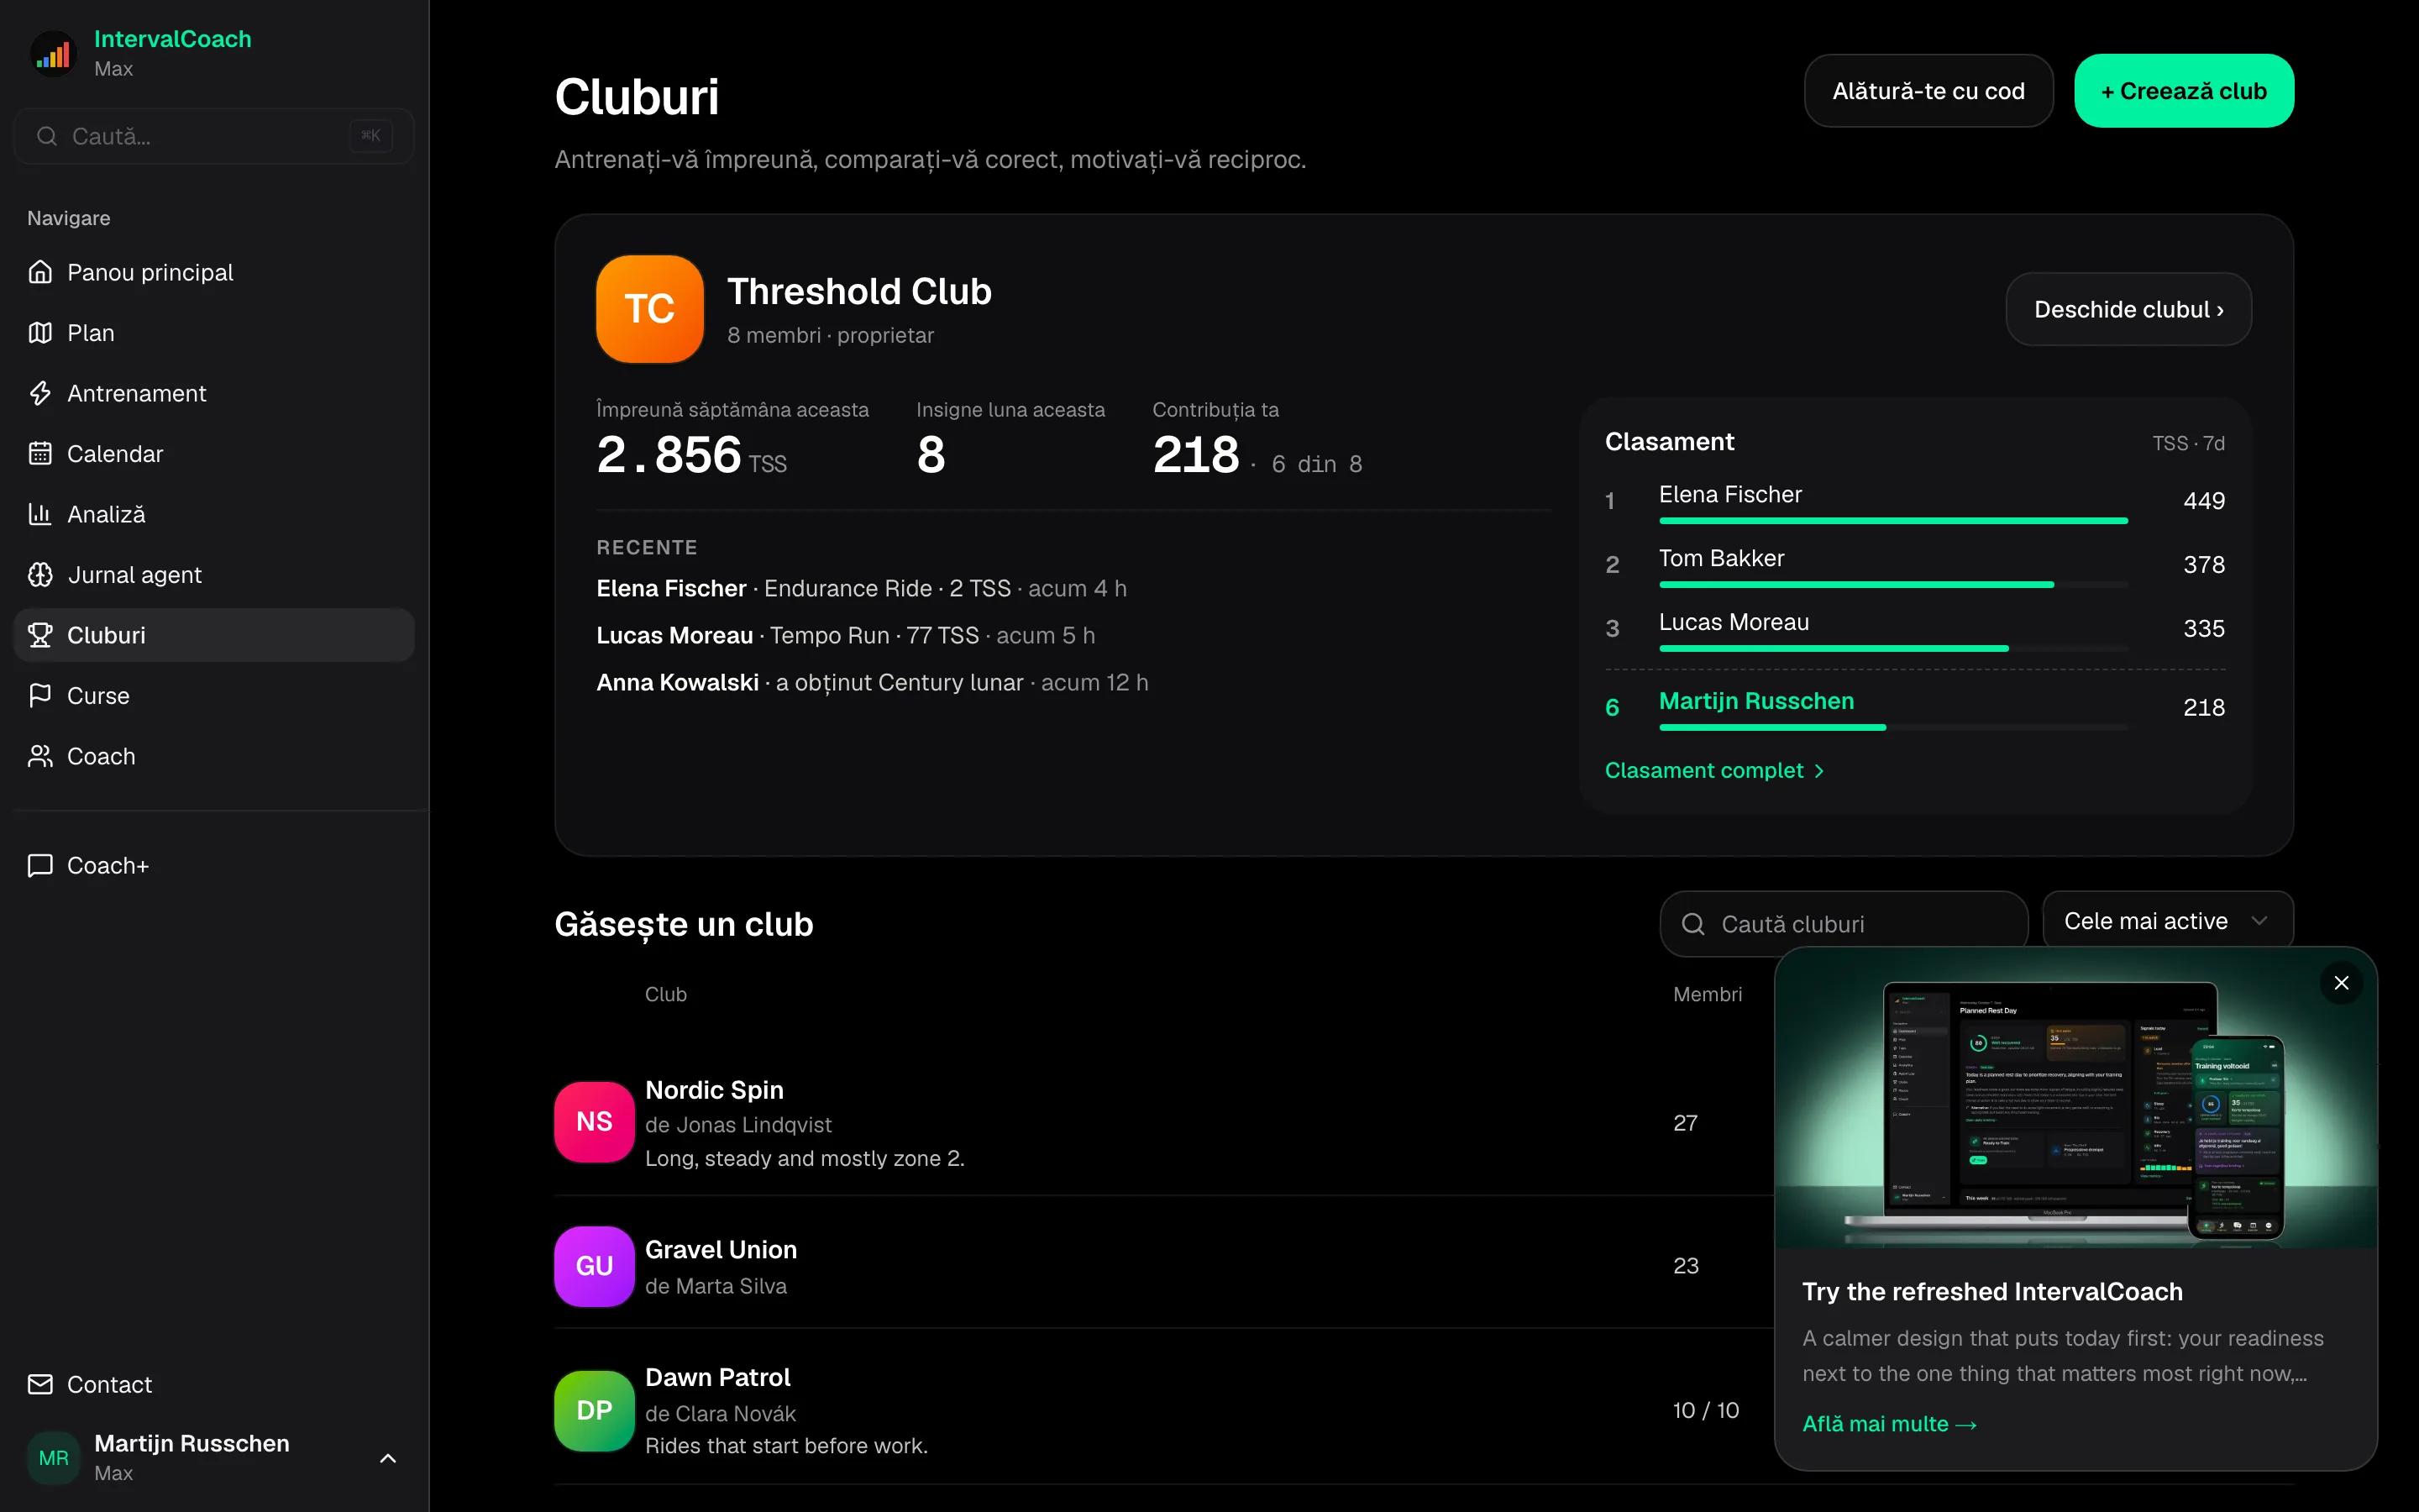Click the NS Nordic Spin avatar
The image size is (2419, 1512).
click(594, 1122)
